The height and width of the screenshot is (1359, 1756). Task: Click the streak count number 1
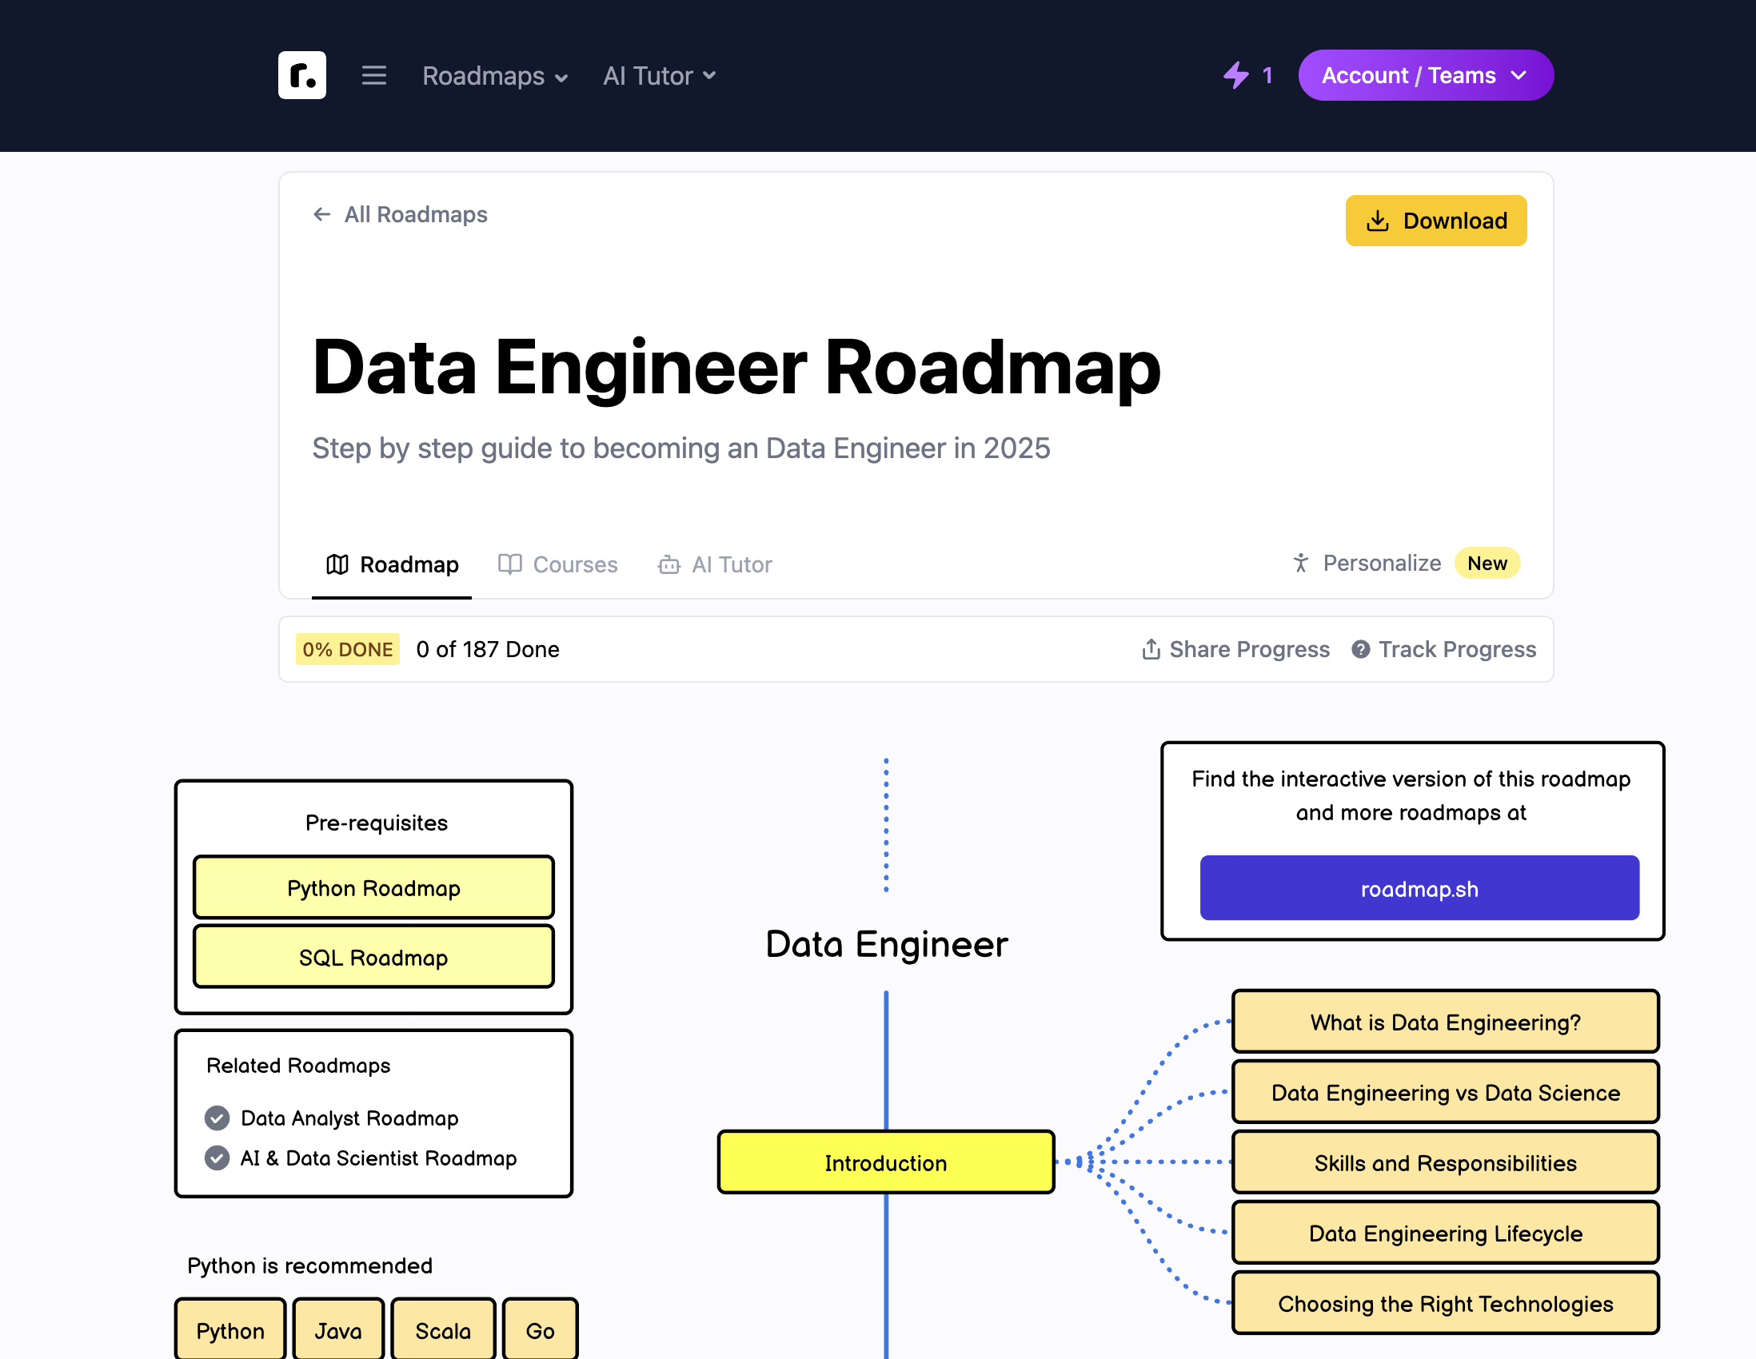(x=1267, y=76)
